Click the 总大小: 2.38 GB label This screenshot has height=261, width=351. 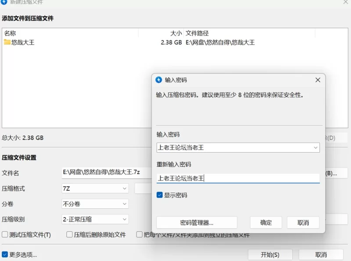23,138
